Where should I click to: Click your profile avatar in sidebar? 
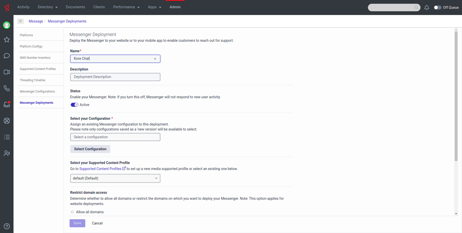pyautogui.click(x=7, y=25)
